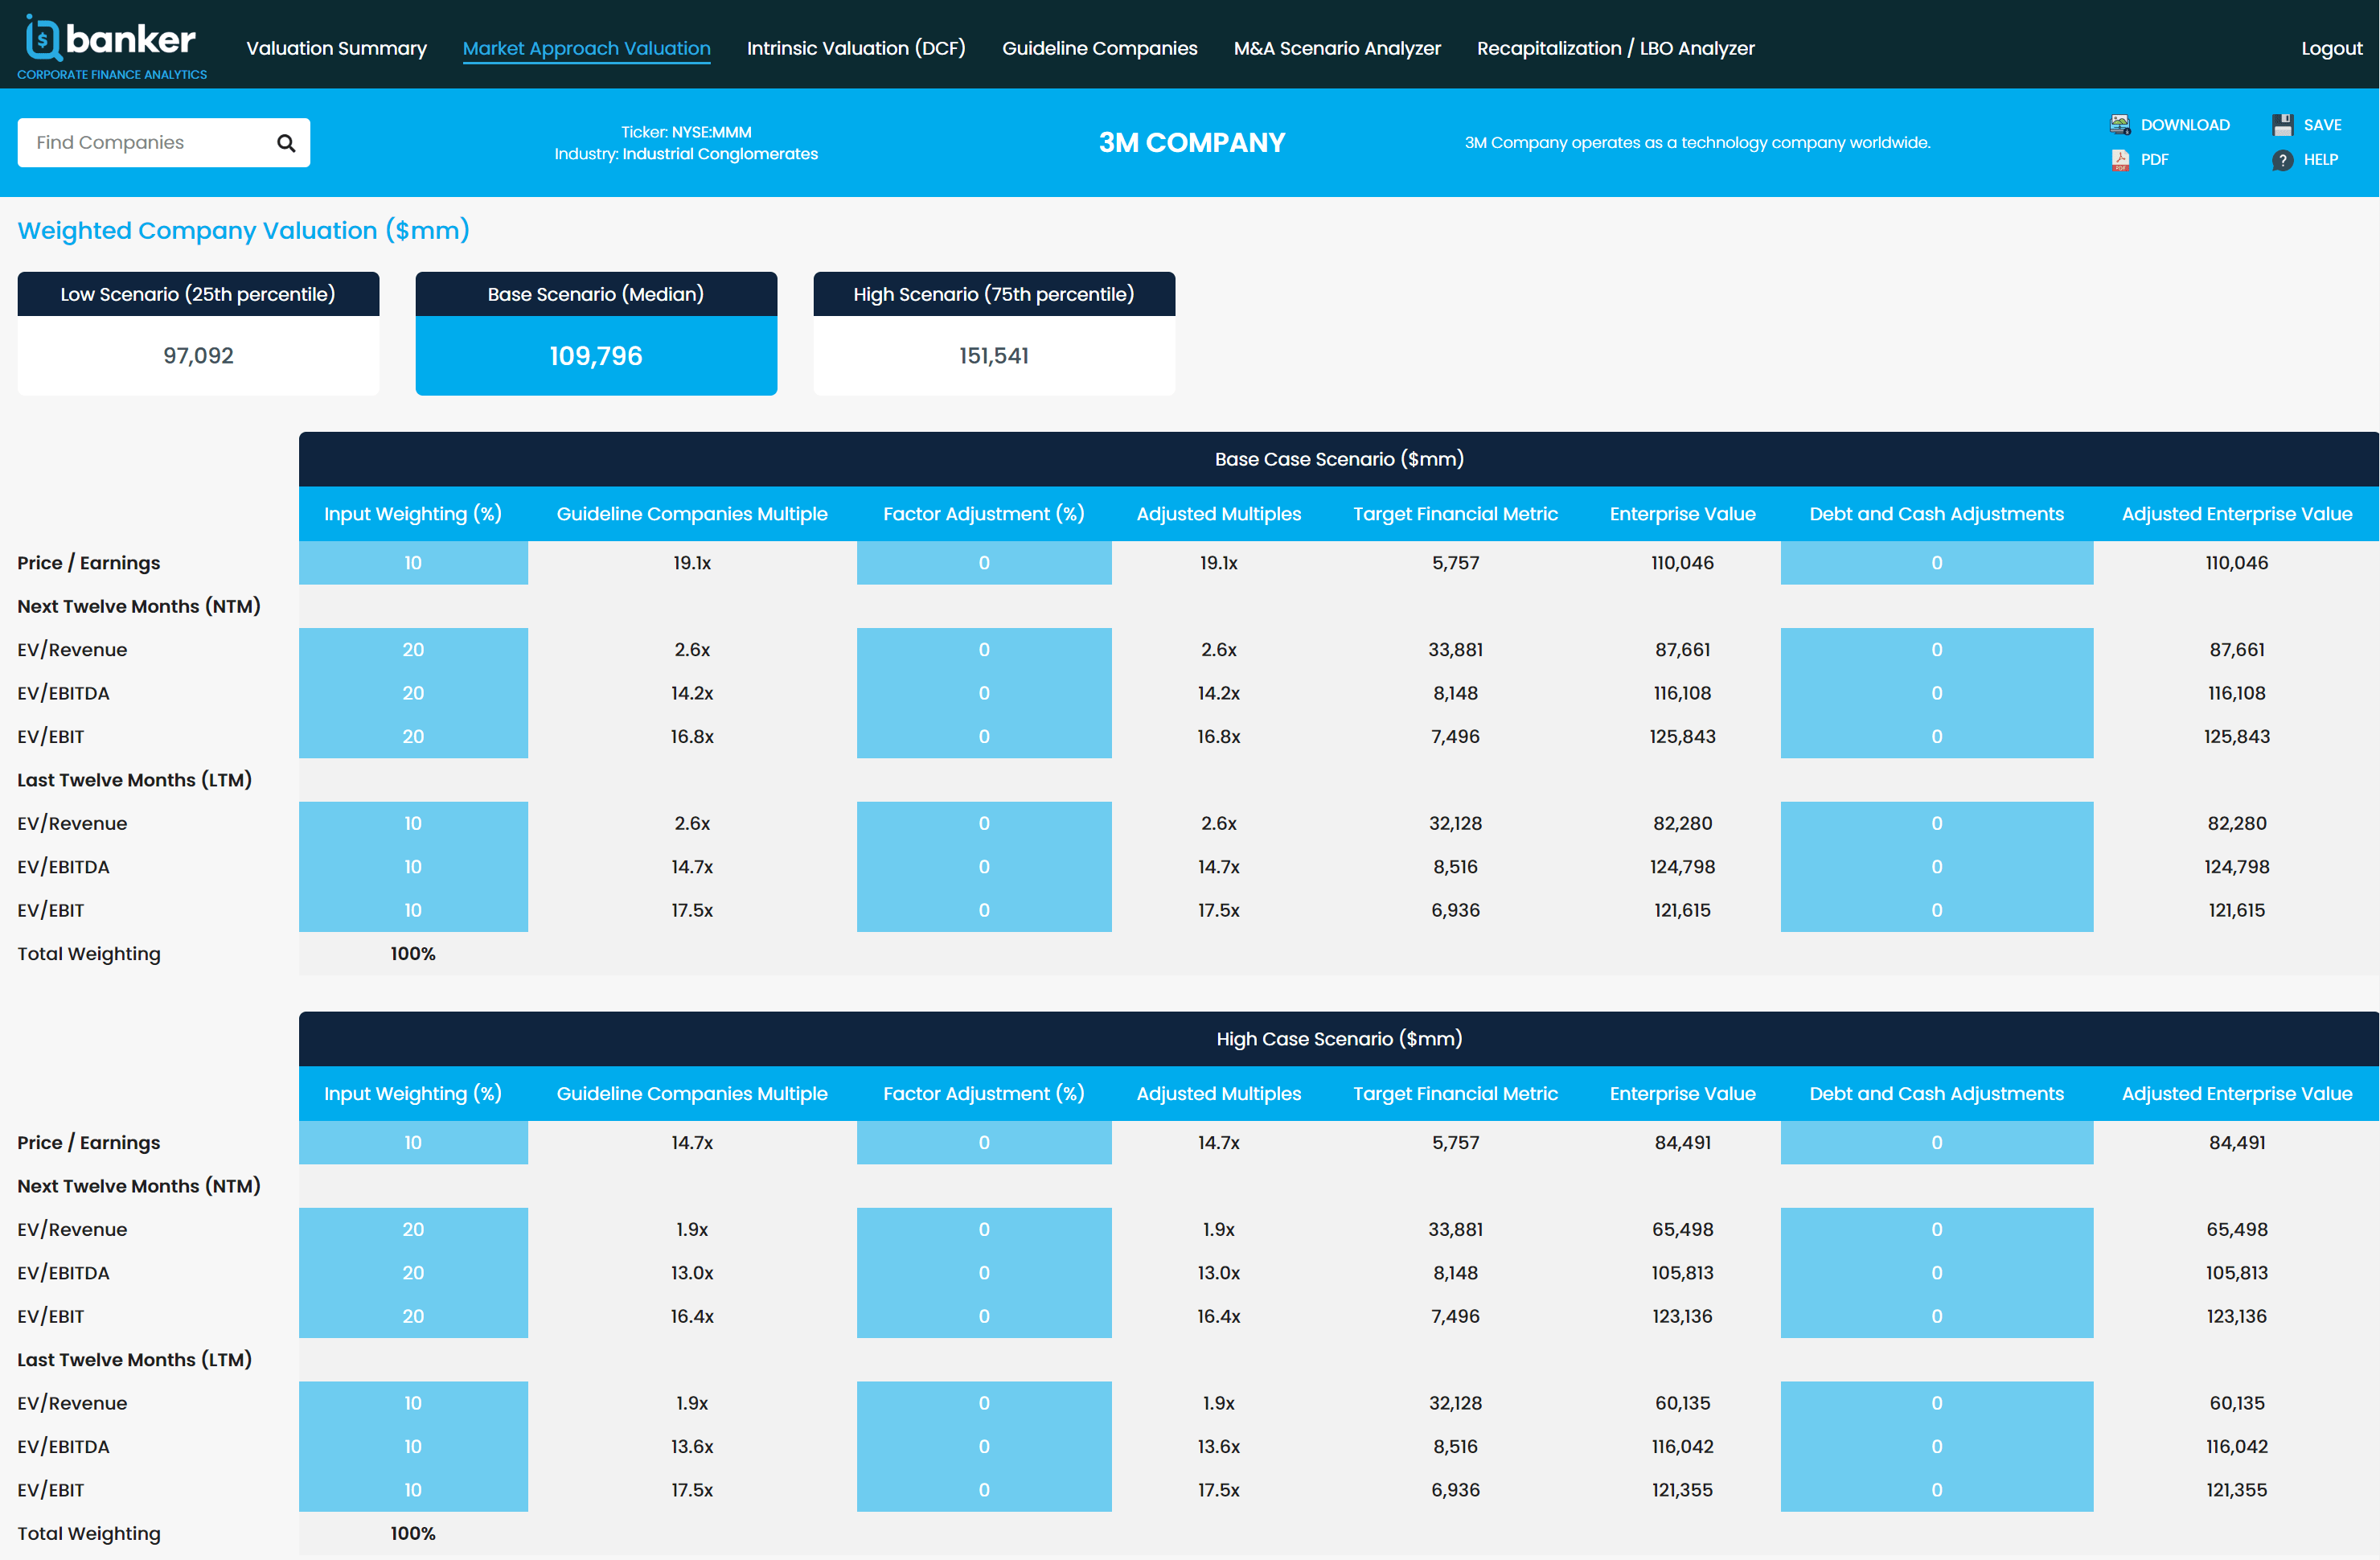Image resolution: width=2380 pixels, height=1560 pixels.
Task: Click the DOWNLOAD label
Action: [x=2185, y=125]
